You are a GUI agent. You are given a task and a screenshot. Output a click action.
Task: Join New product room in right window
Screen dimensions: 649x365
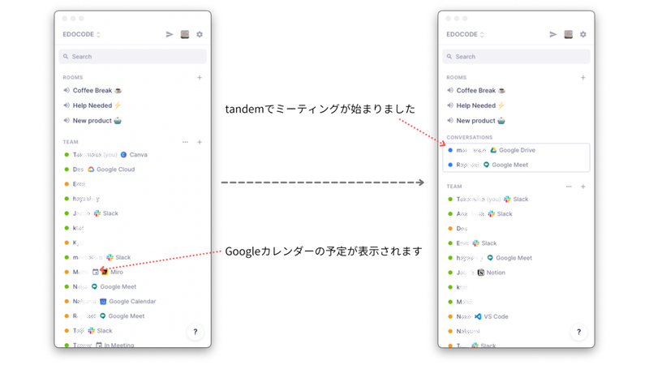[x=476, y=121]
